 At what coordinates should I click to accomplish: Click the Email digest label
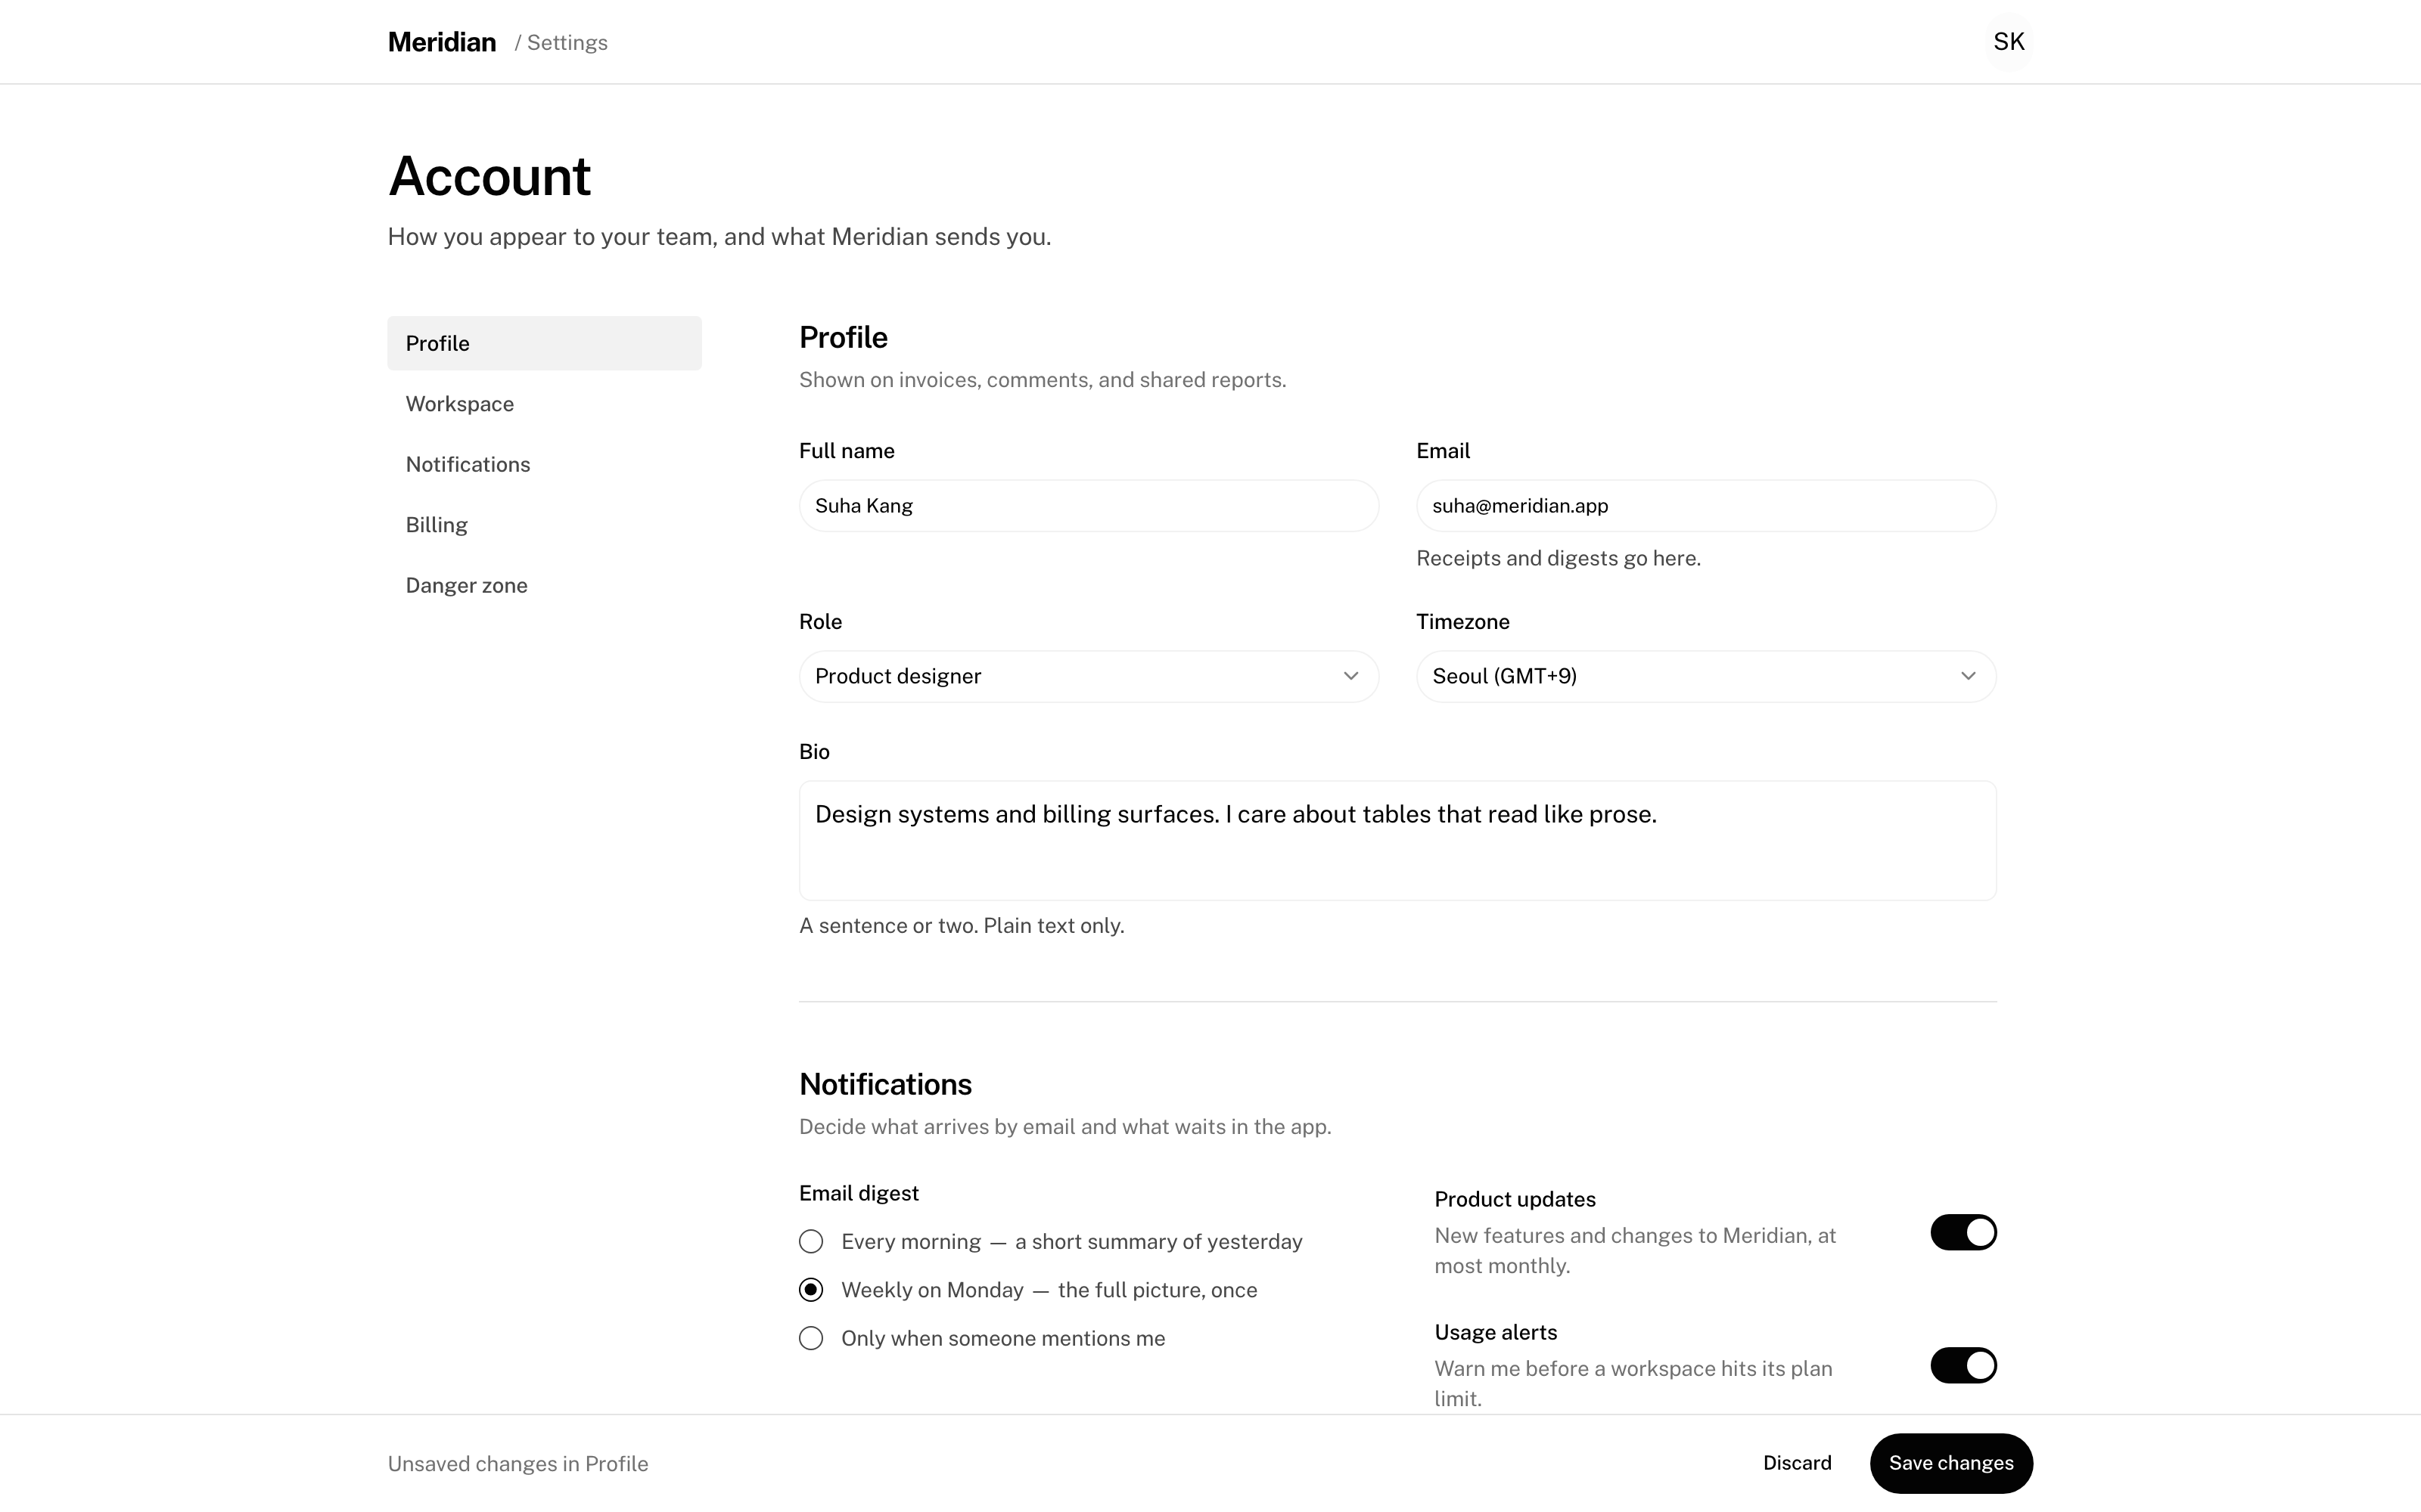point(859,1193)
